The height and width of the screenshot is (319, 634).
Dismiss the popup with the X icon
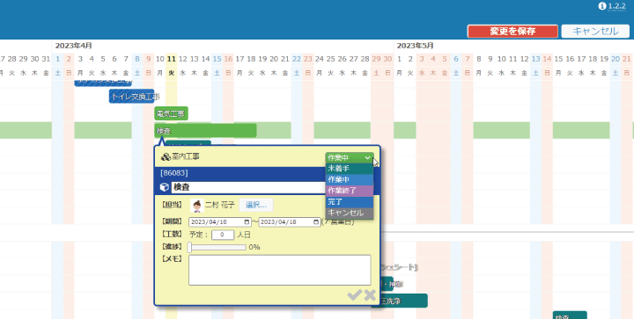click(x=370, y=295)
